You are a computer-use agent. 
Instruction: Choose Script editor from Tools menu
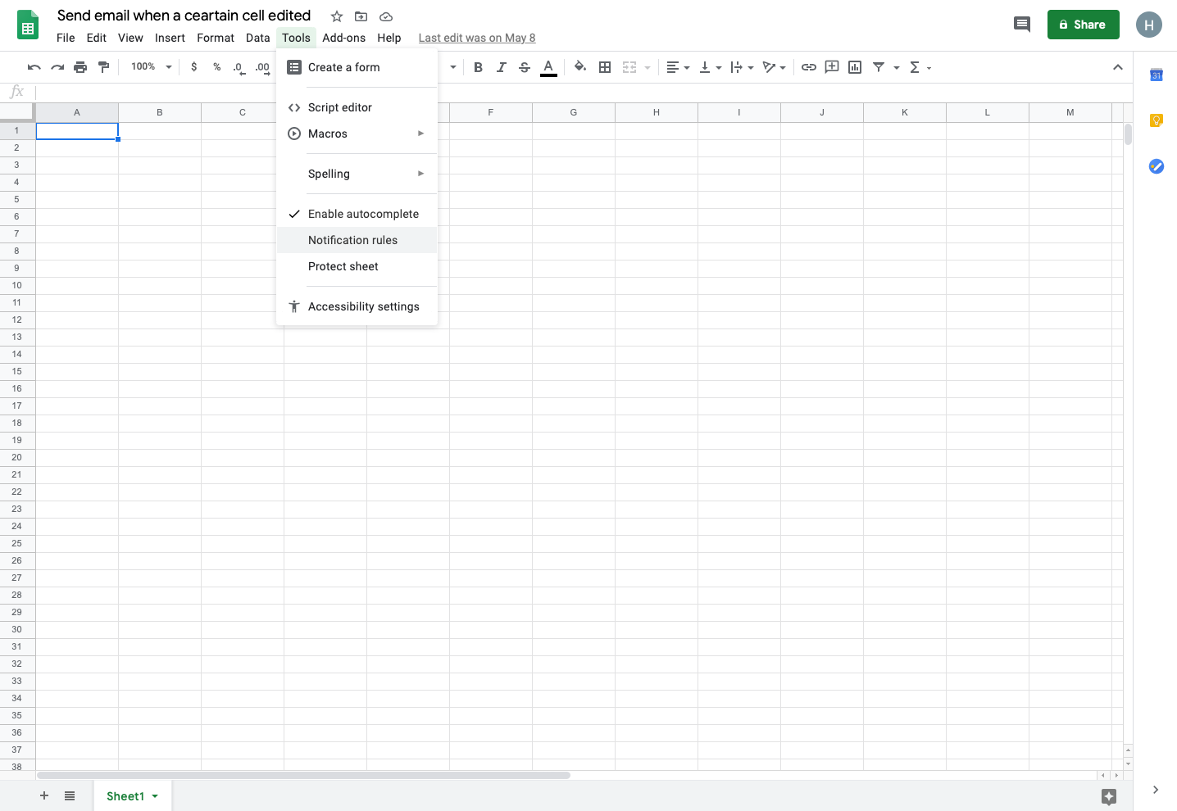(357, 107)
